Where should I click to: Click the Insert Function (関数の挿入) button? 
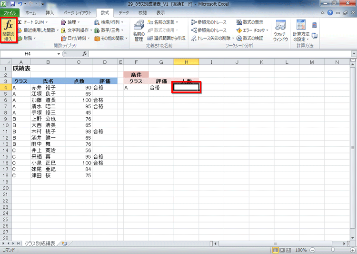click(9, 30)
